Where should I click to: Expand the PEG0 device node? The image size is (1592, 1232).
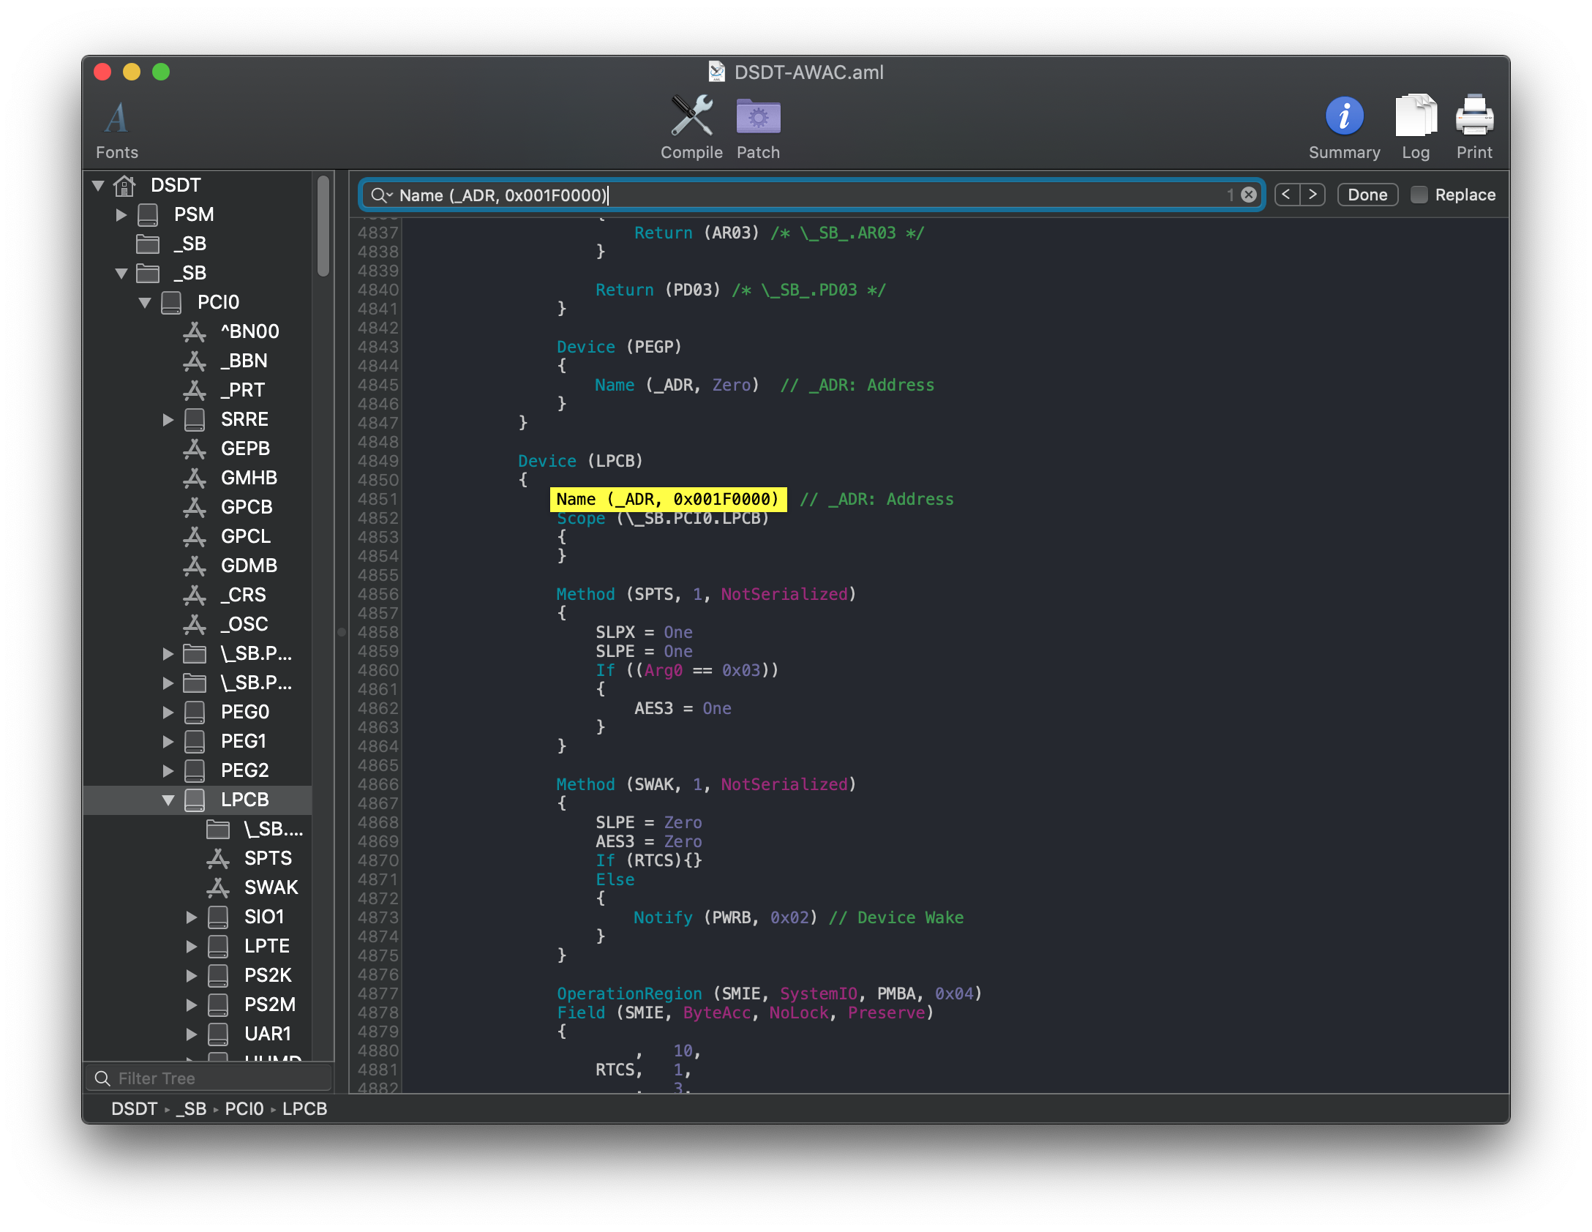coord(168,712)
